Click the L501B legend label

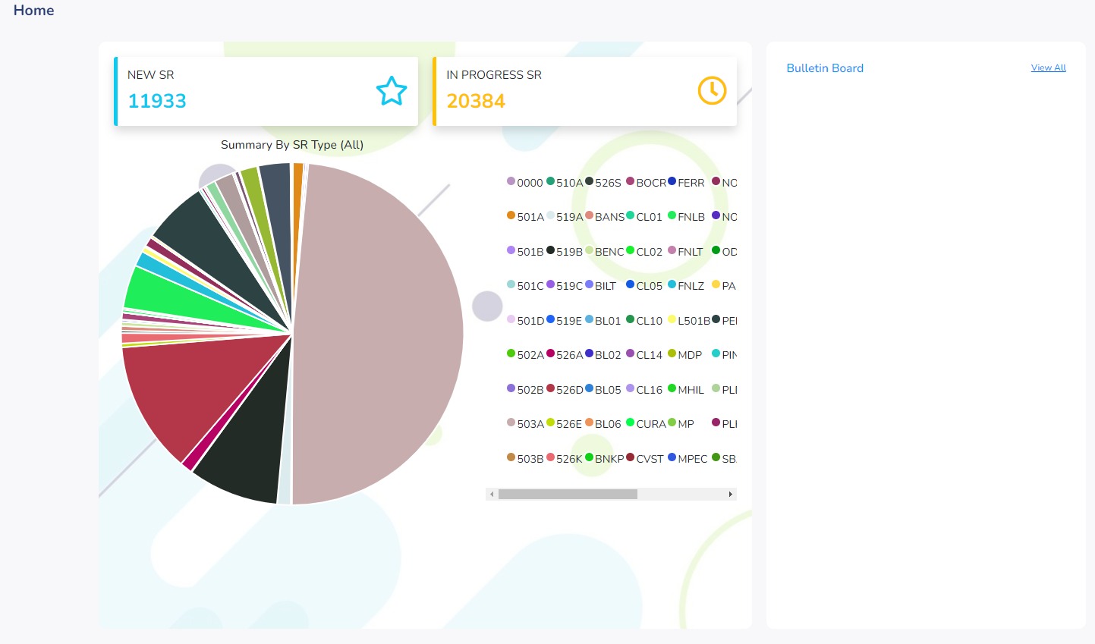pyautogui.click(x=694, y=321)
